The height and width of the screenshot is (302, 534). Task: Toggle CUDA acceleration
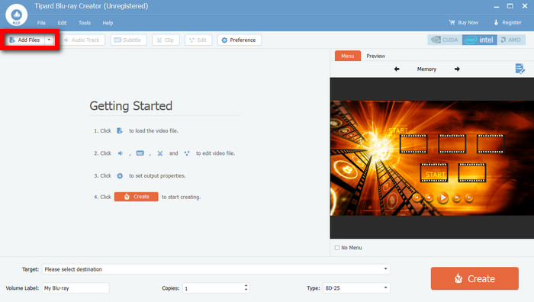tap(445, 40)
